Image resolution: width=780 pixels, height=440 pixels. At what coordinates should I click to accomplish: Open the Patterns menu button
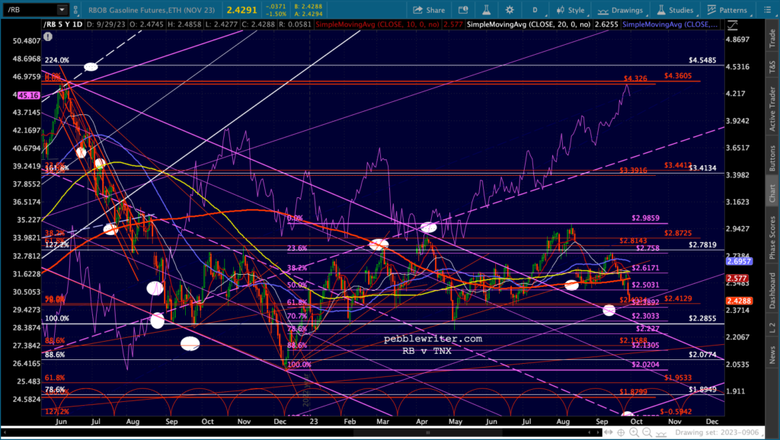point(727,10)
